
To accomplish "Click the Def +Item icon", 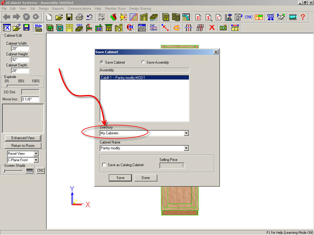I will click(x=153, y=28).
